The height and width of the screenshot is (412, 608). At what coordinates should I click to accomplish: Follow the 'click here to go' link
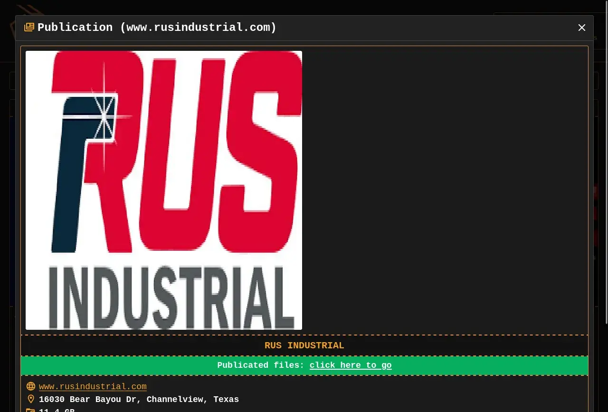coord(351,365)
